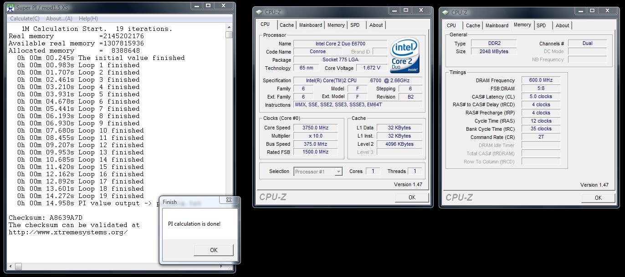This screenshot has width=625, height=277.
Task: Click the http://www.xtremesystems.org/ text
Action: click(x=68, y=232)
